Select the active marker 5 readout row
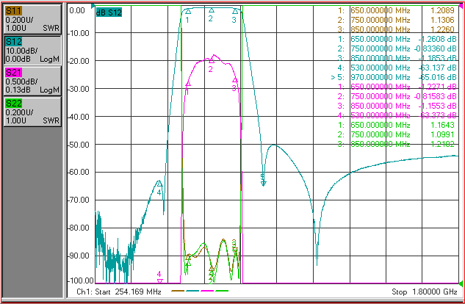465x304 pixels. click(394, 77)
